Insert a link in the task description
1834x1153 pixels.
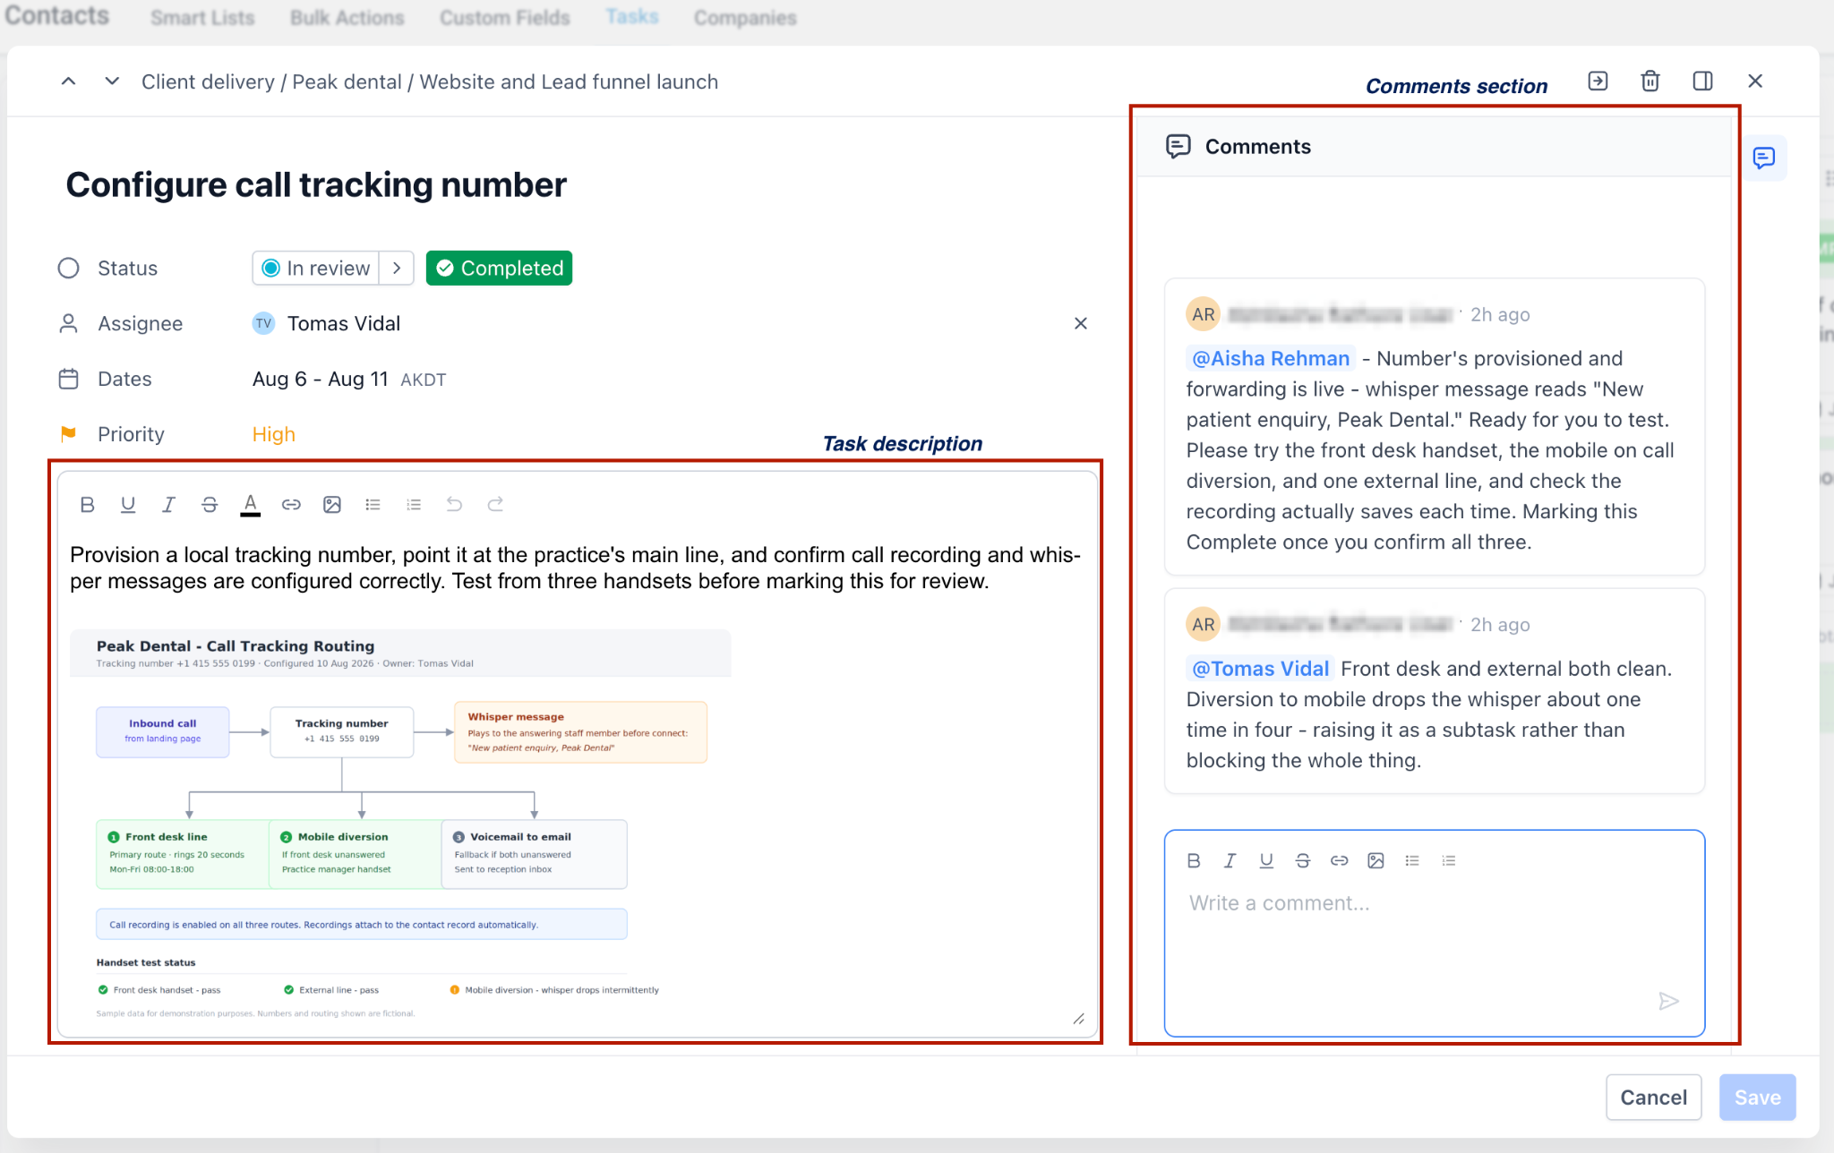pos(291,505)
